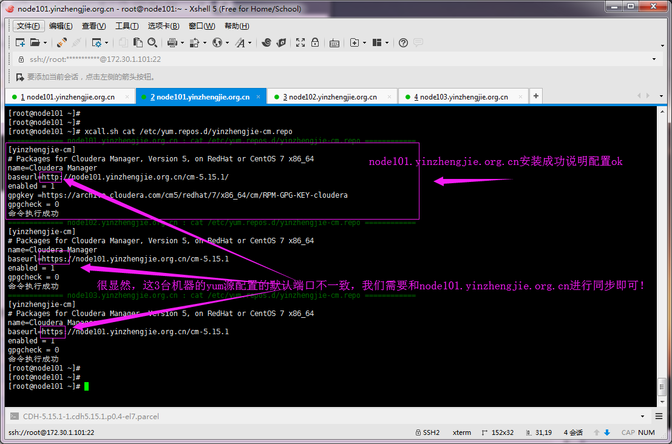Screen dimensions: 672x444
Task: Click the padlock Lock Screen icon
Action: [x=315, y=42]
